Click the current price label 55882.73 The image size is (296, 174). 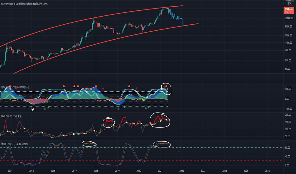tap(289, 9)
